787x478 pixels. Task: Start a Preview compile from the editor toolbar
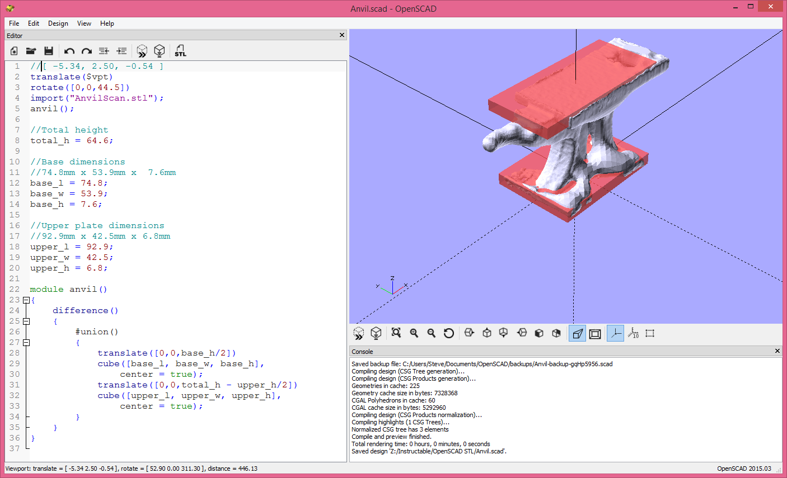coord(142,51)
